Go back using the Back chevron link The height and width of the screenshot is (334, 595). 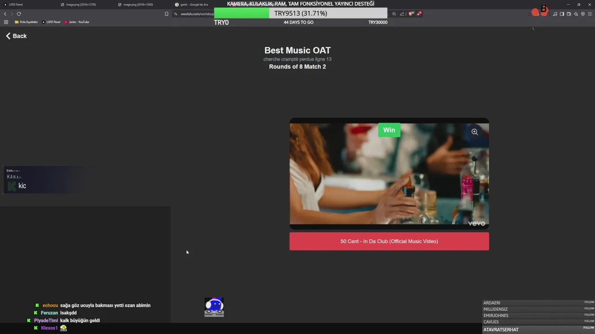pos(16,36)
